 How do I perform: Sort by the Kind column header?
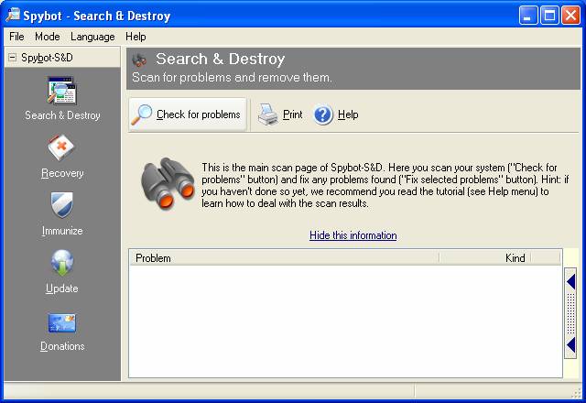point(485,258)
